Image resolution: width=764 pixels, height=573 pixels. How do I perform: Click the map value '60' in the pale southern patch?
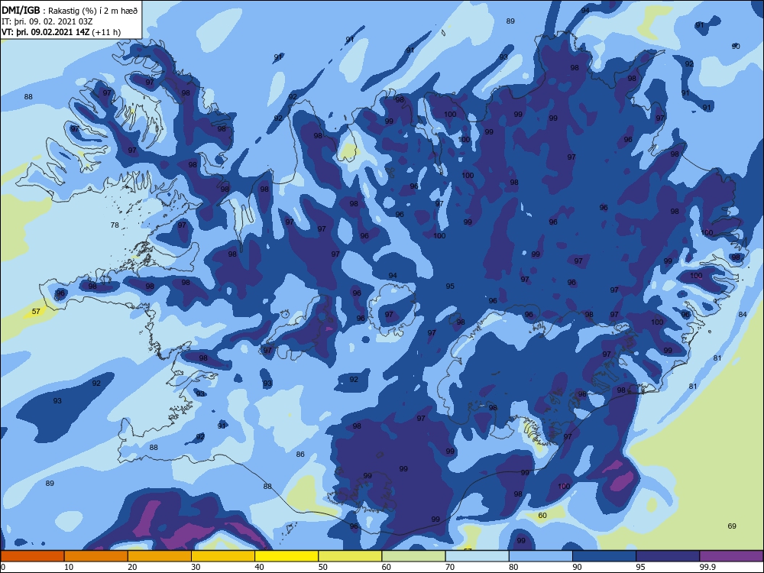[542, 516]
